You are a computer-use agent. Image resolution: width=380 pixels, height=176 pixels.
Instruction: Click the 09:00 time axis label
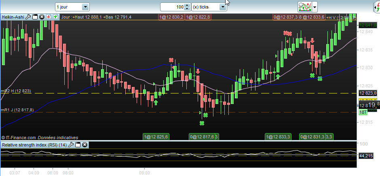(x=145, y=173)
